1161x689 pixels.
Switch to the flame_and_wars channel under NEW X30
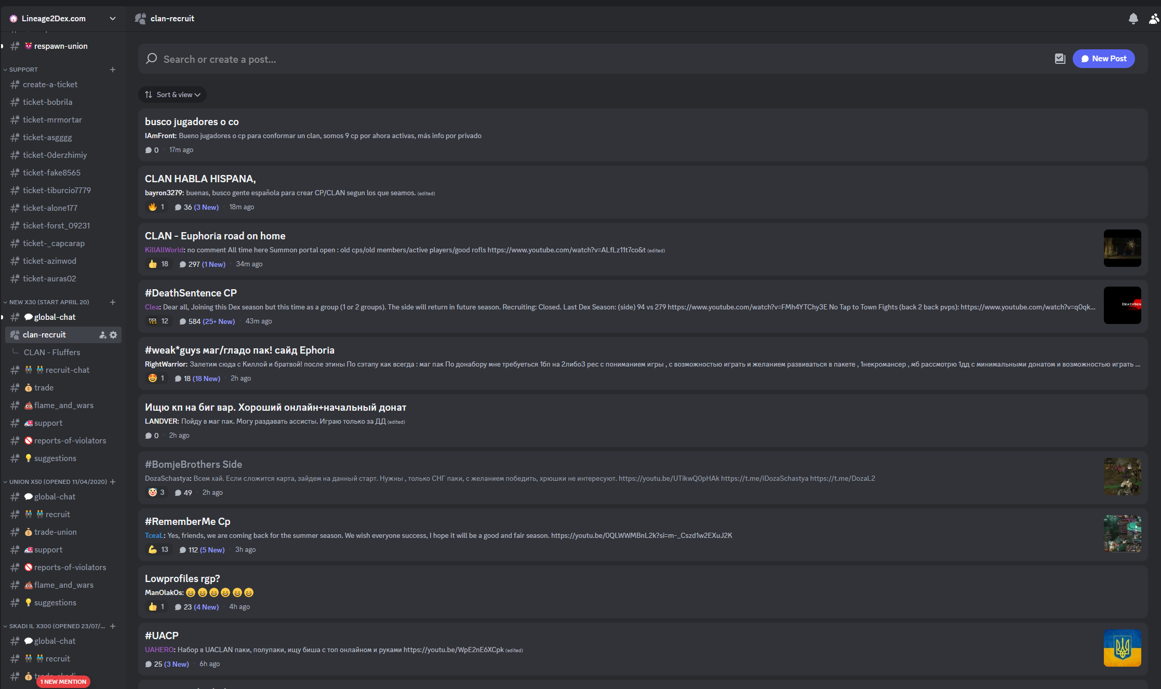pos(63,406)
